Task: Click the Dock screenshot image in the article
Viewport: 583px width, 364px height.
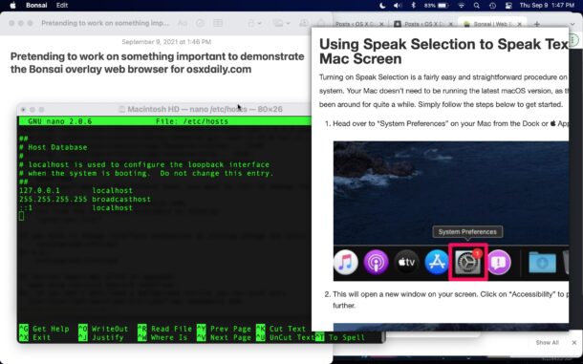Action: pos(451,211)
